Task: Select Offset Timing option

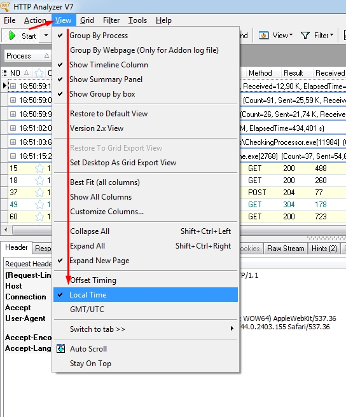Action: click(146, 280)
